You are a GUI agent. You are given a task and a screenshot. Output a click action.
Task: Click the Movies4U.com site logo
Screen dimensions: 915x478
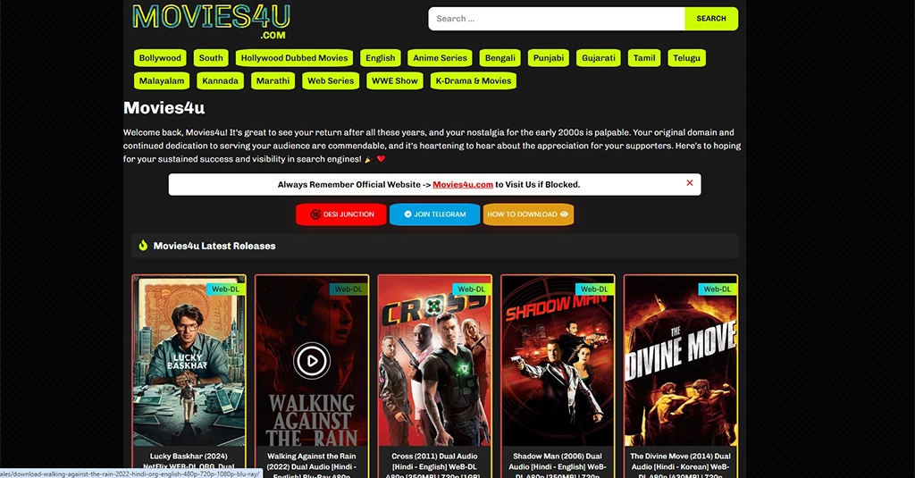point(211,21)
